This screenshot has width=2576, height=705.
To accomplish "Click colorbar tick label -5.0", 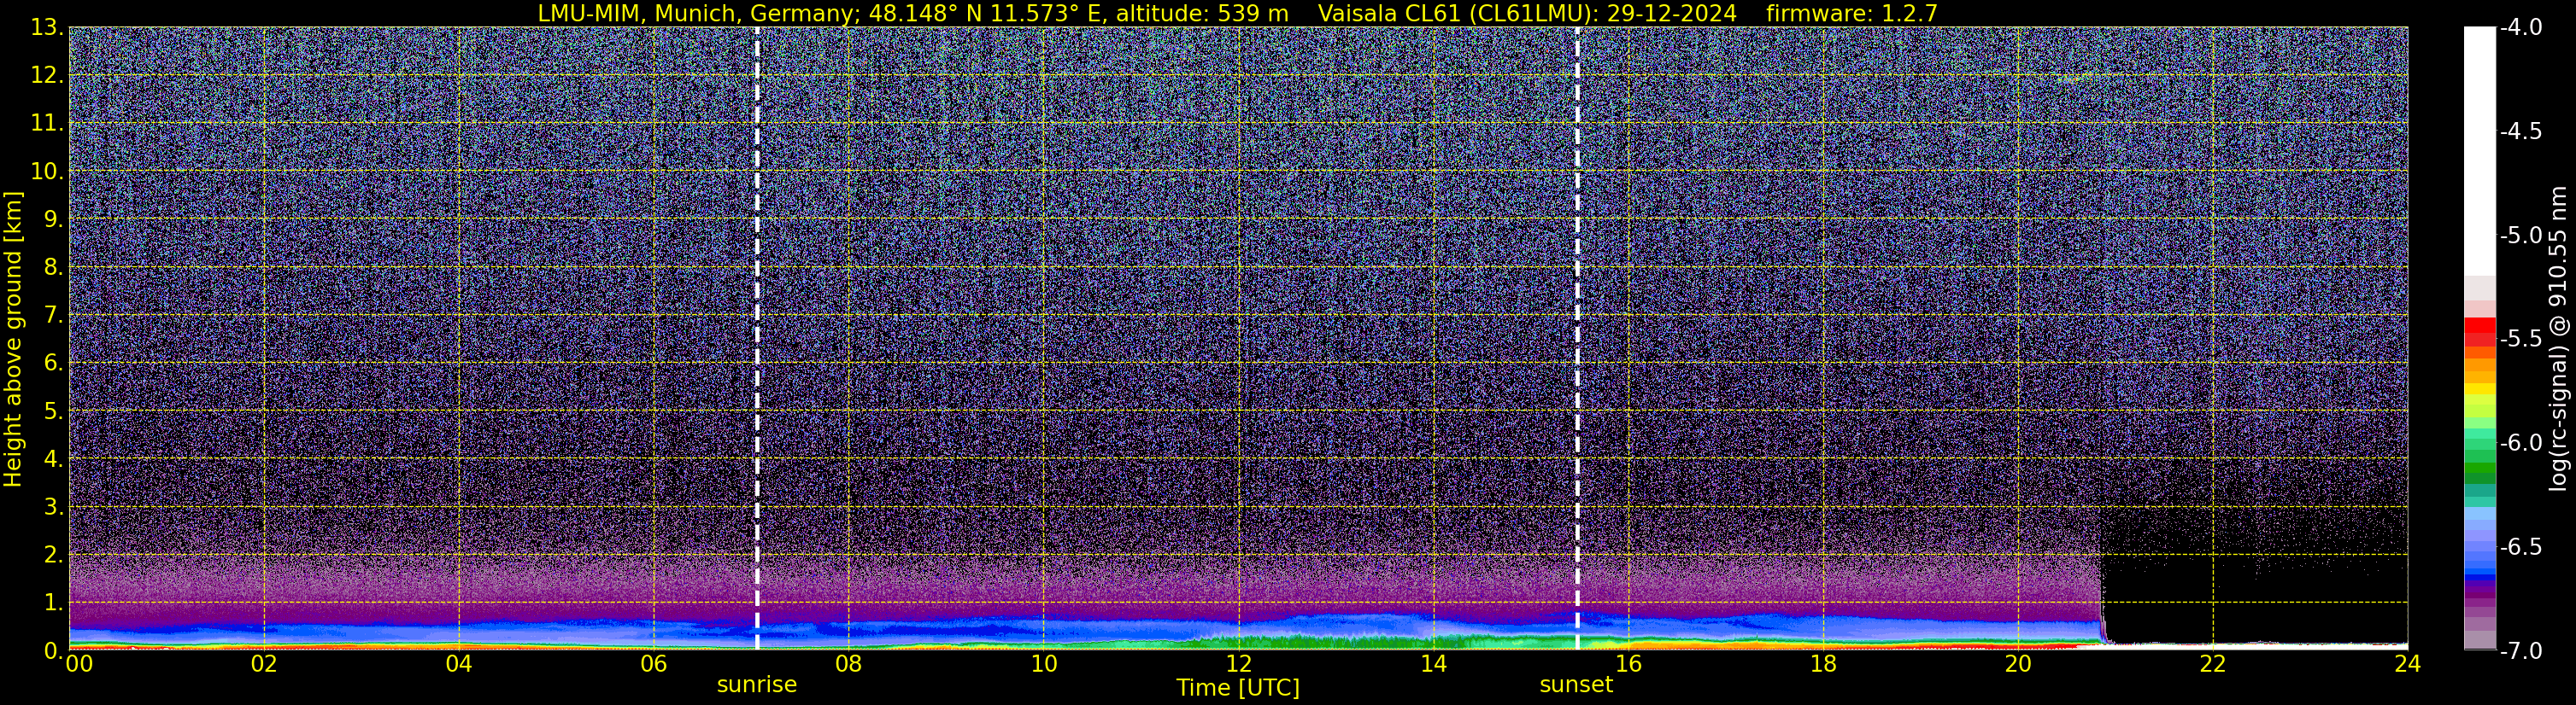I will tap(2521, 236).
